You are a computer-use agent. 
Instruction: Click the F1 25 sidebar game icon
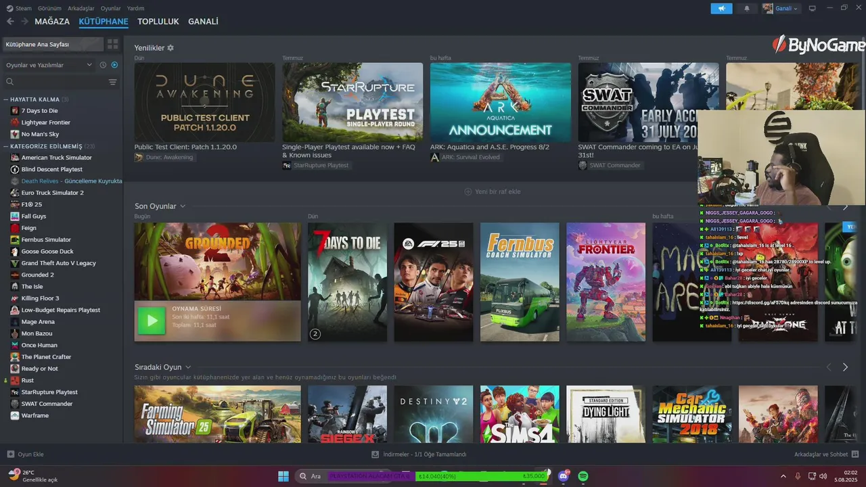[x=15, y=204]
